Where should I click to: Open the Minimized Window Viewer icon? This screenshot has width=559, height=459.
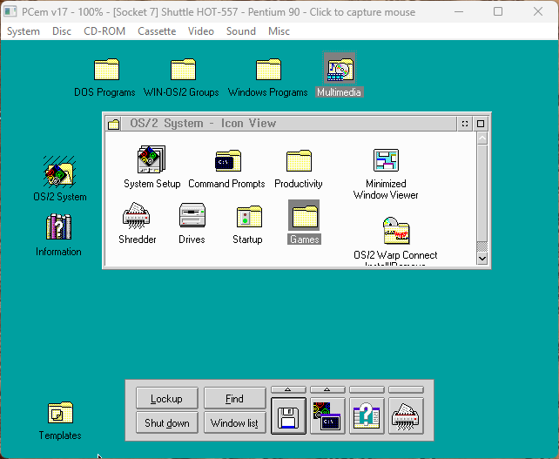[x=386, y=161]
